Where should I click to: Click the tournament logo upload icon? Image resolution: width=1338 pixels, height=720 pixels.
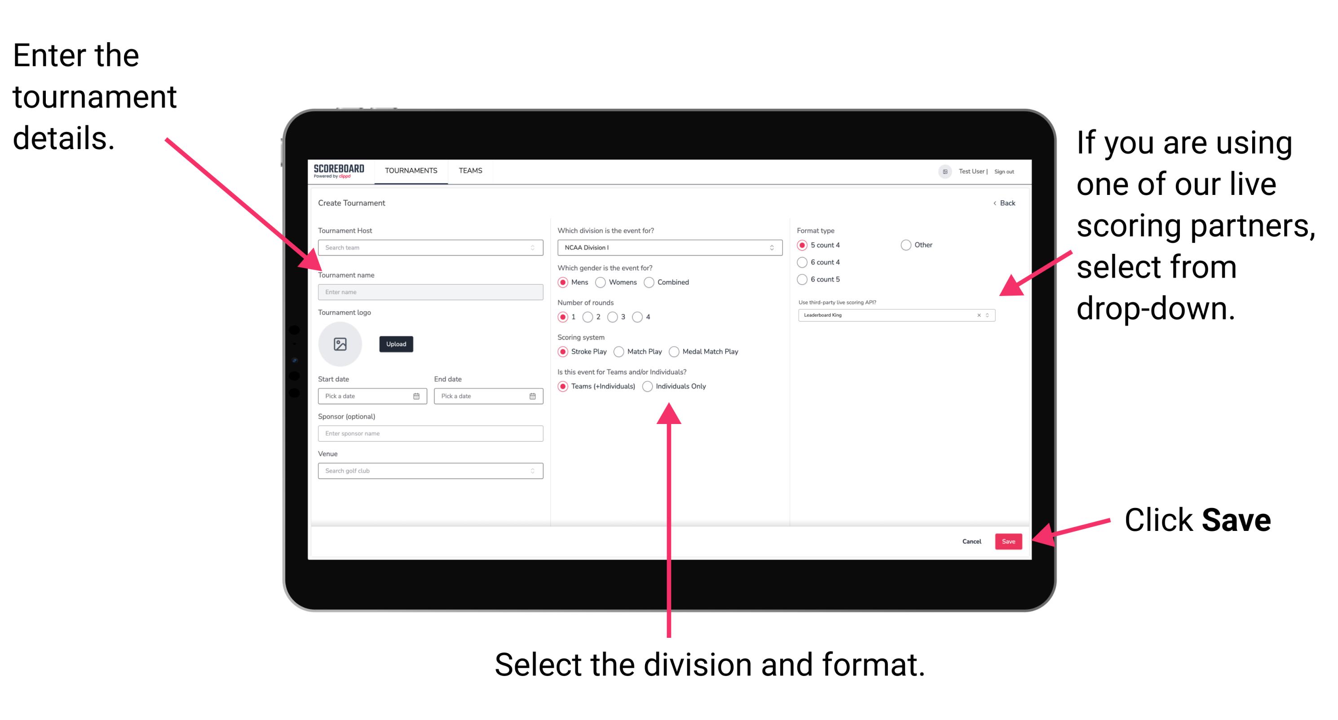(341, 343)
